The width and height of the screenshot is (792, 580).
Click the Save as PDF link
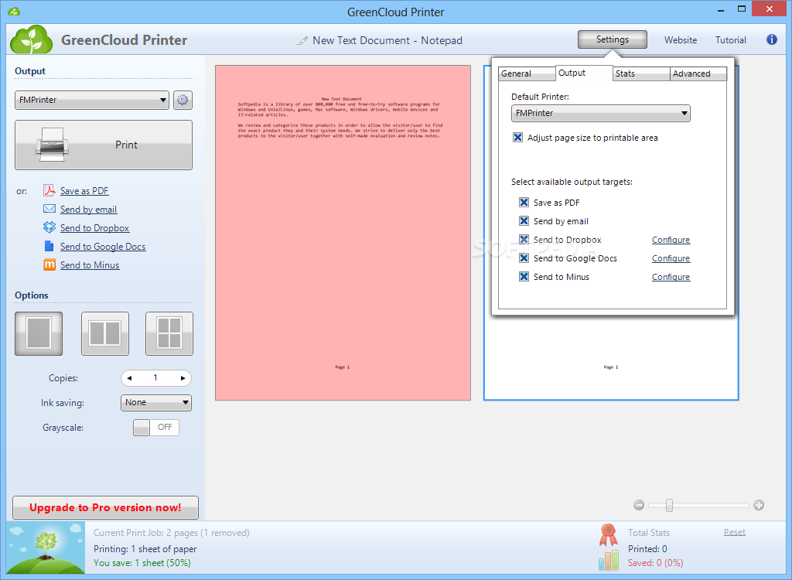pyautogui.click(x=84, y=190)
